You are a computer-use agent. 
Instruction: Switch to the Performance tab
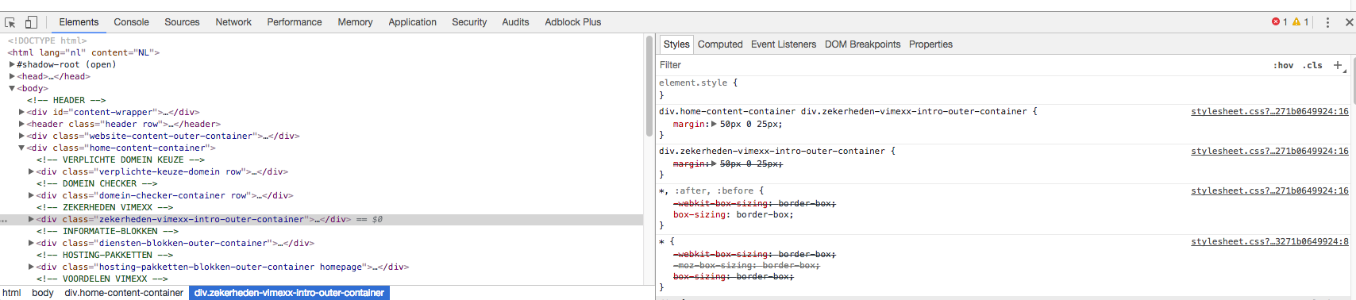pos(295,22)
